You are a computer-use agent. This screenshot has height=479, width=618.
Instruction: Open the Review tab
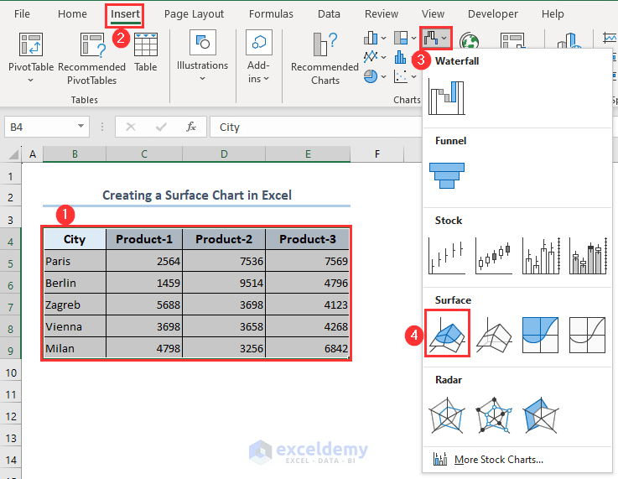[382, 13]
